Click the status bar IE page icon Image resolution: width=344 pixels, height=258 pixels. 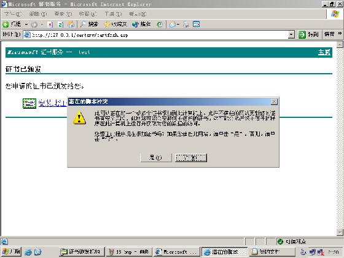coord(4,241)
